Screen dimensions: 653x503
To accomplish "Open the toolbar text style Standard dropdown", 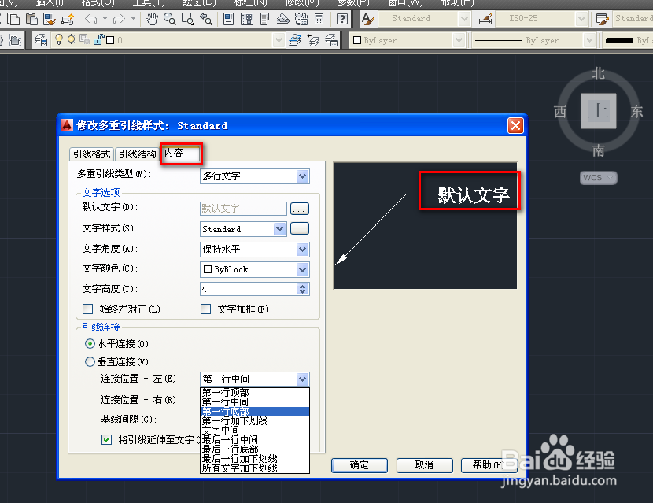I will 464,19.
